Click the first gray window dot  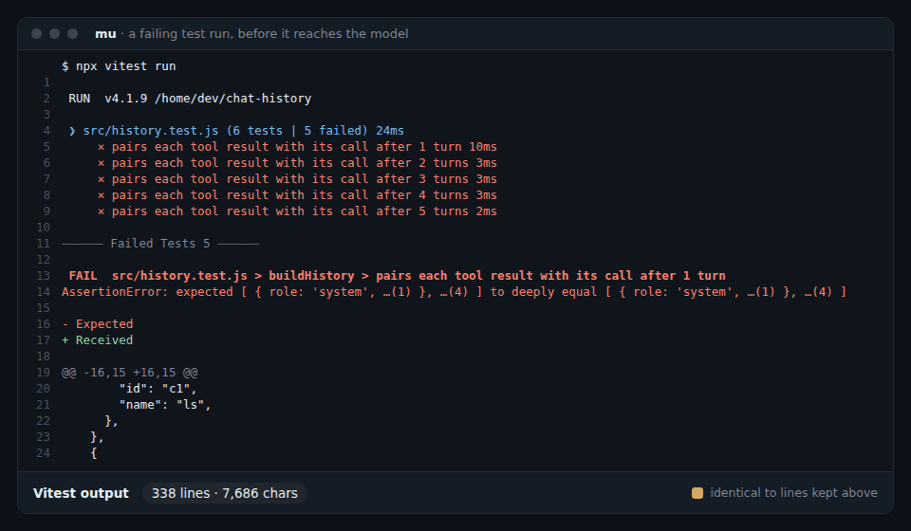[x=37, y=33]
